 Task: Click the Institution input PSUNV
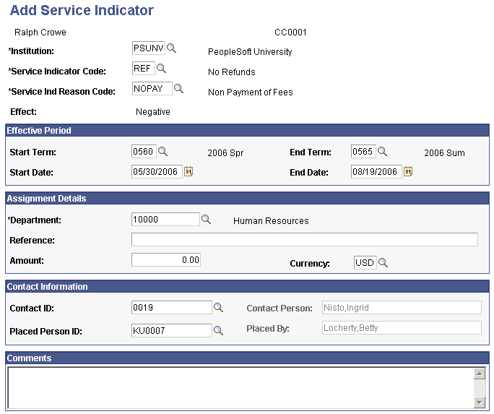click(148, 48)
